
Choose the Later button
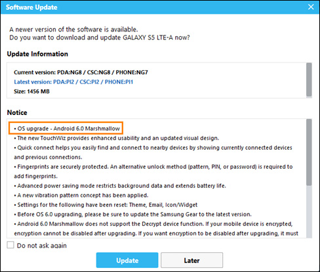pyautogui.click(x=191, y=260)
